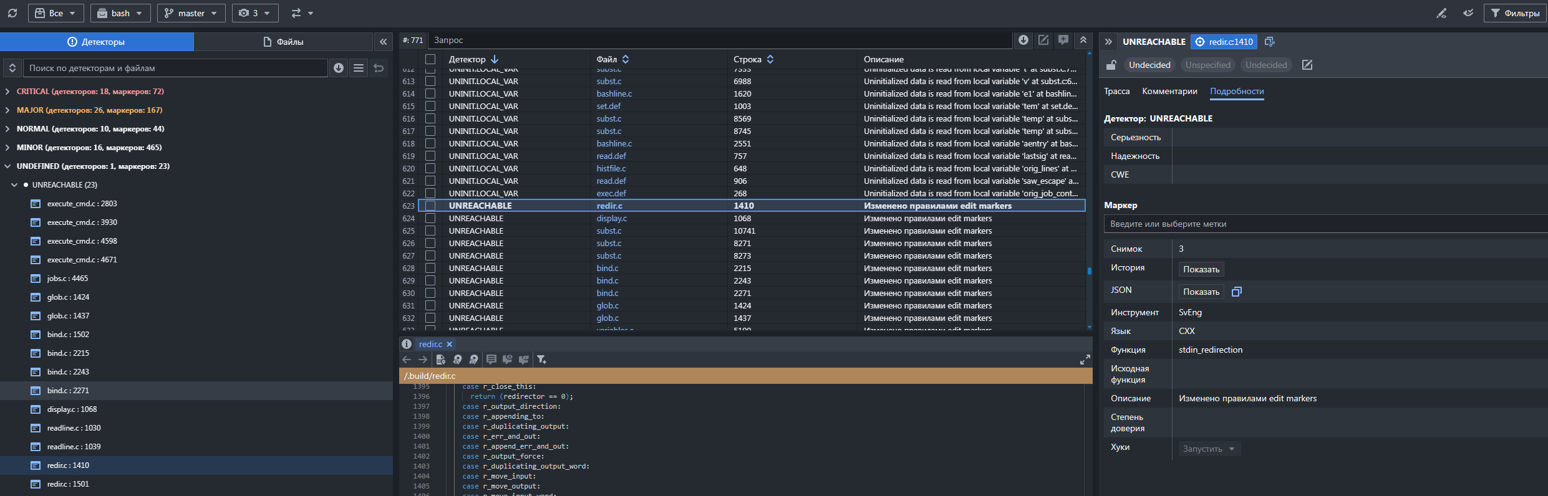
Task: Click the Фильтры button
Action: coord(1514,13)
